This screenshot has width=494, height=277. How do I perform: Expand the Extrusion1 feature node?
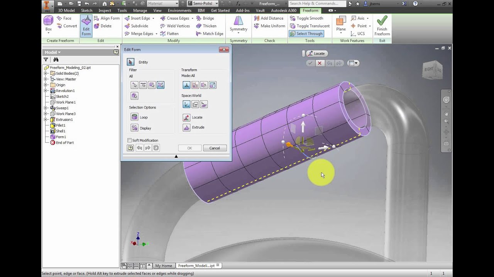46,120
